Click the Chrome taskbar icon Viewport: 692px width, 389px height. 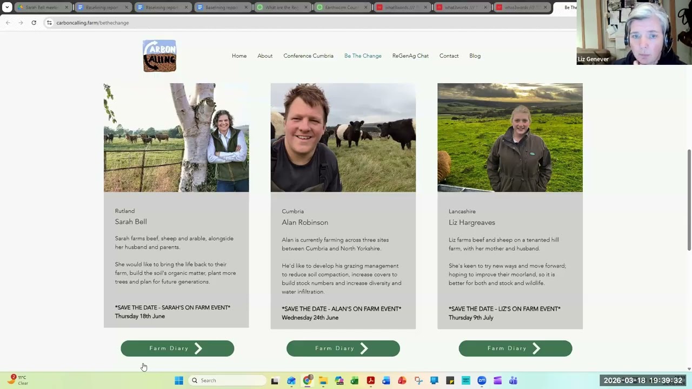(x=307, y=380)
